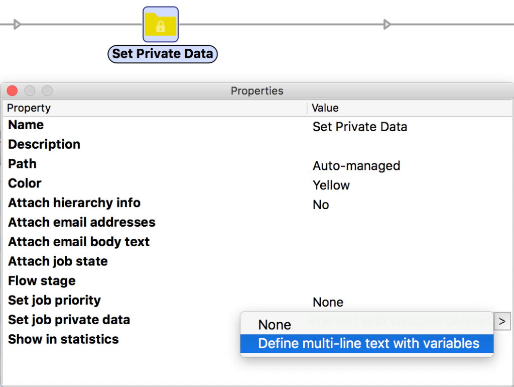Click the Property column header
This screenshot has height=387, width=514.
[x=29, y=108]
